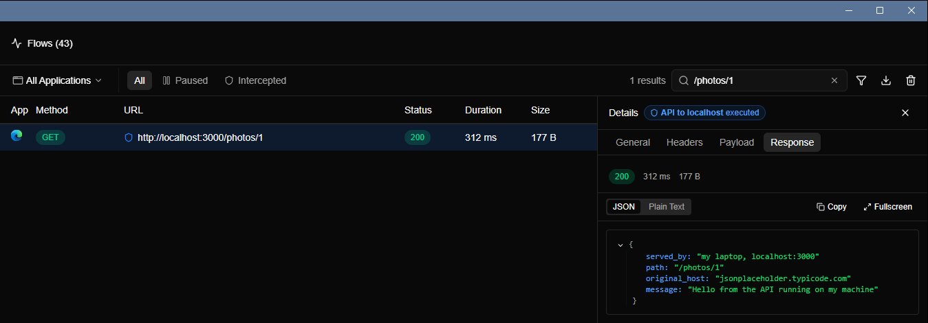Click the All Applications window icon
928x323 pixels.
[17, 80]
